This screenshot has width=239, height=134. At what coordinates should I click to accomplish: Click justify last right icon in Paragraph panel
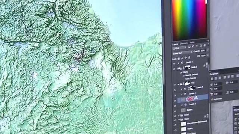tap(232, 76)
